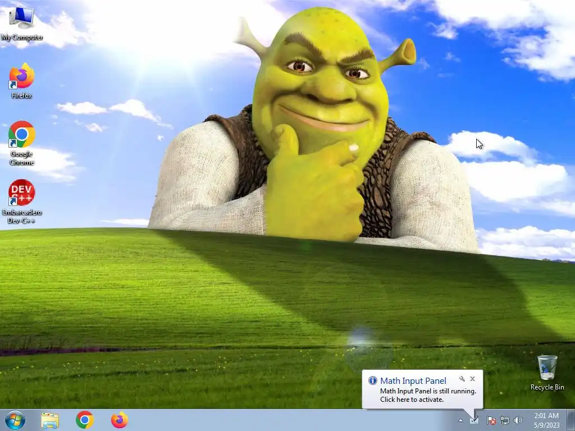
Task: Select the Recycle Bin icon on desktop
Action: click(x=547, y=373)
